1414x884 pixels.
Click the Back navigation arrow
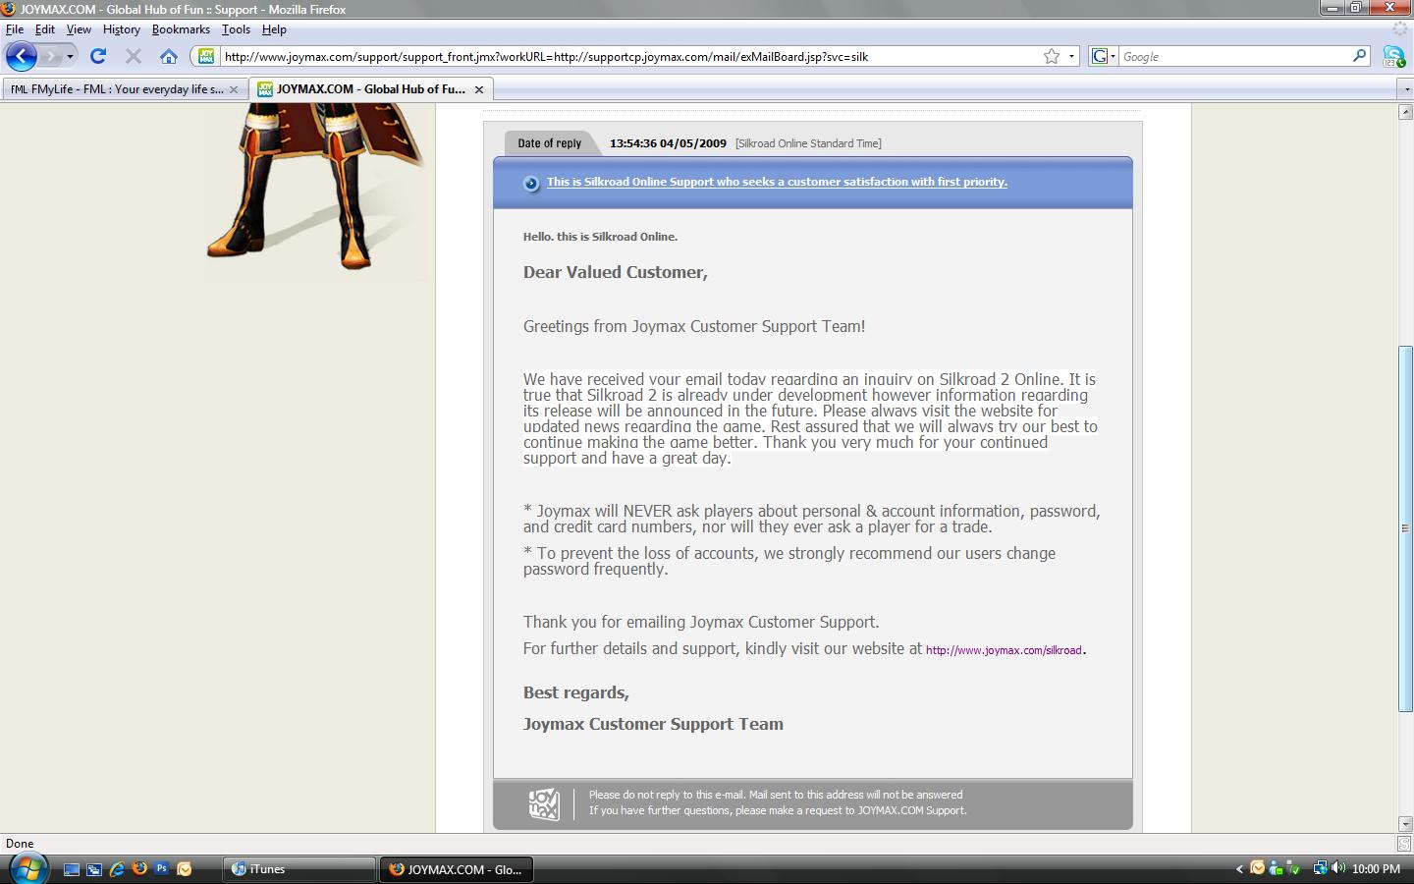tap(21, 56)
